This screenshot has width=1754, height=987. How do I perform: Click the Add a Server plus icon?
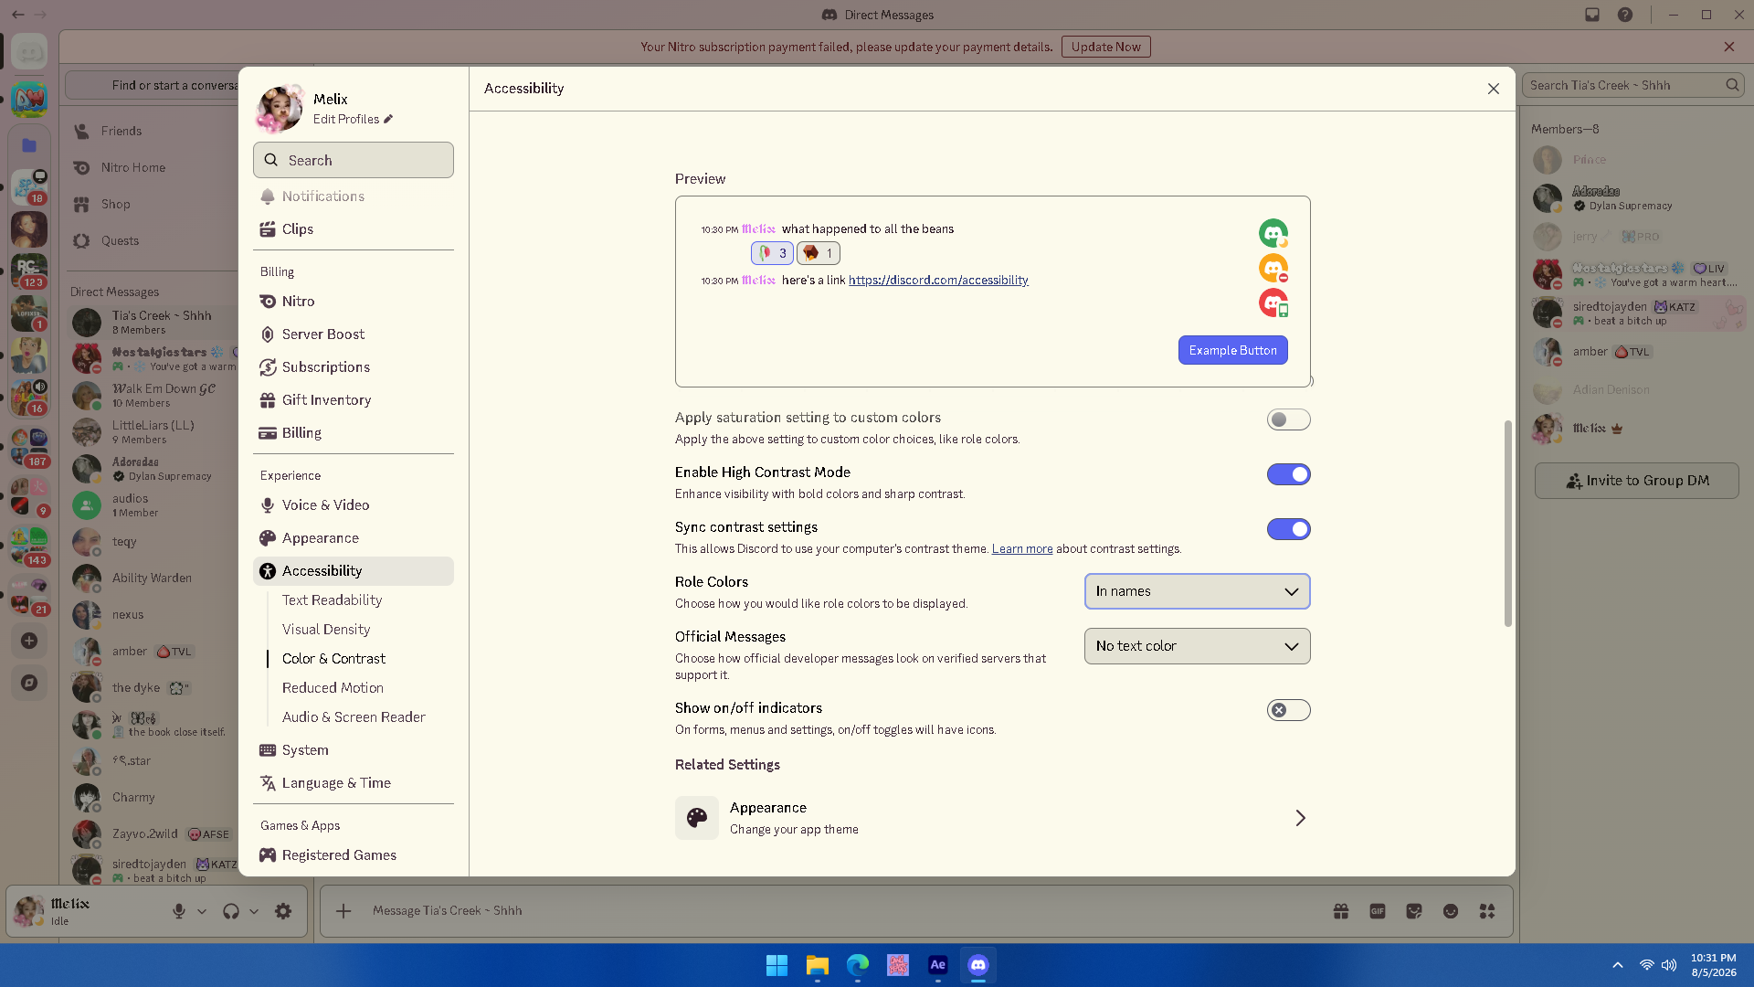[x=29, y=641]
